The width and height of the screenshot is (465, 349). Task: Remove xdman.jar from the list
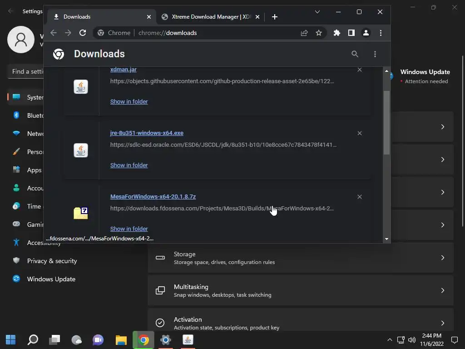[360, 70]
